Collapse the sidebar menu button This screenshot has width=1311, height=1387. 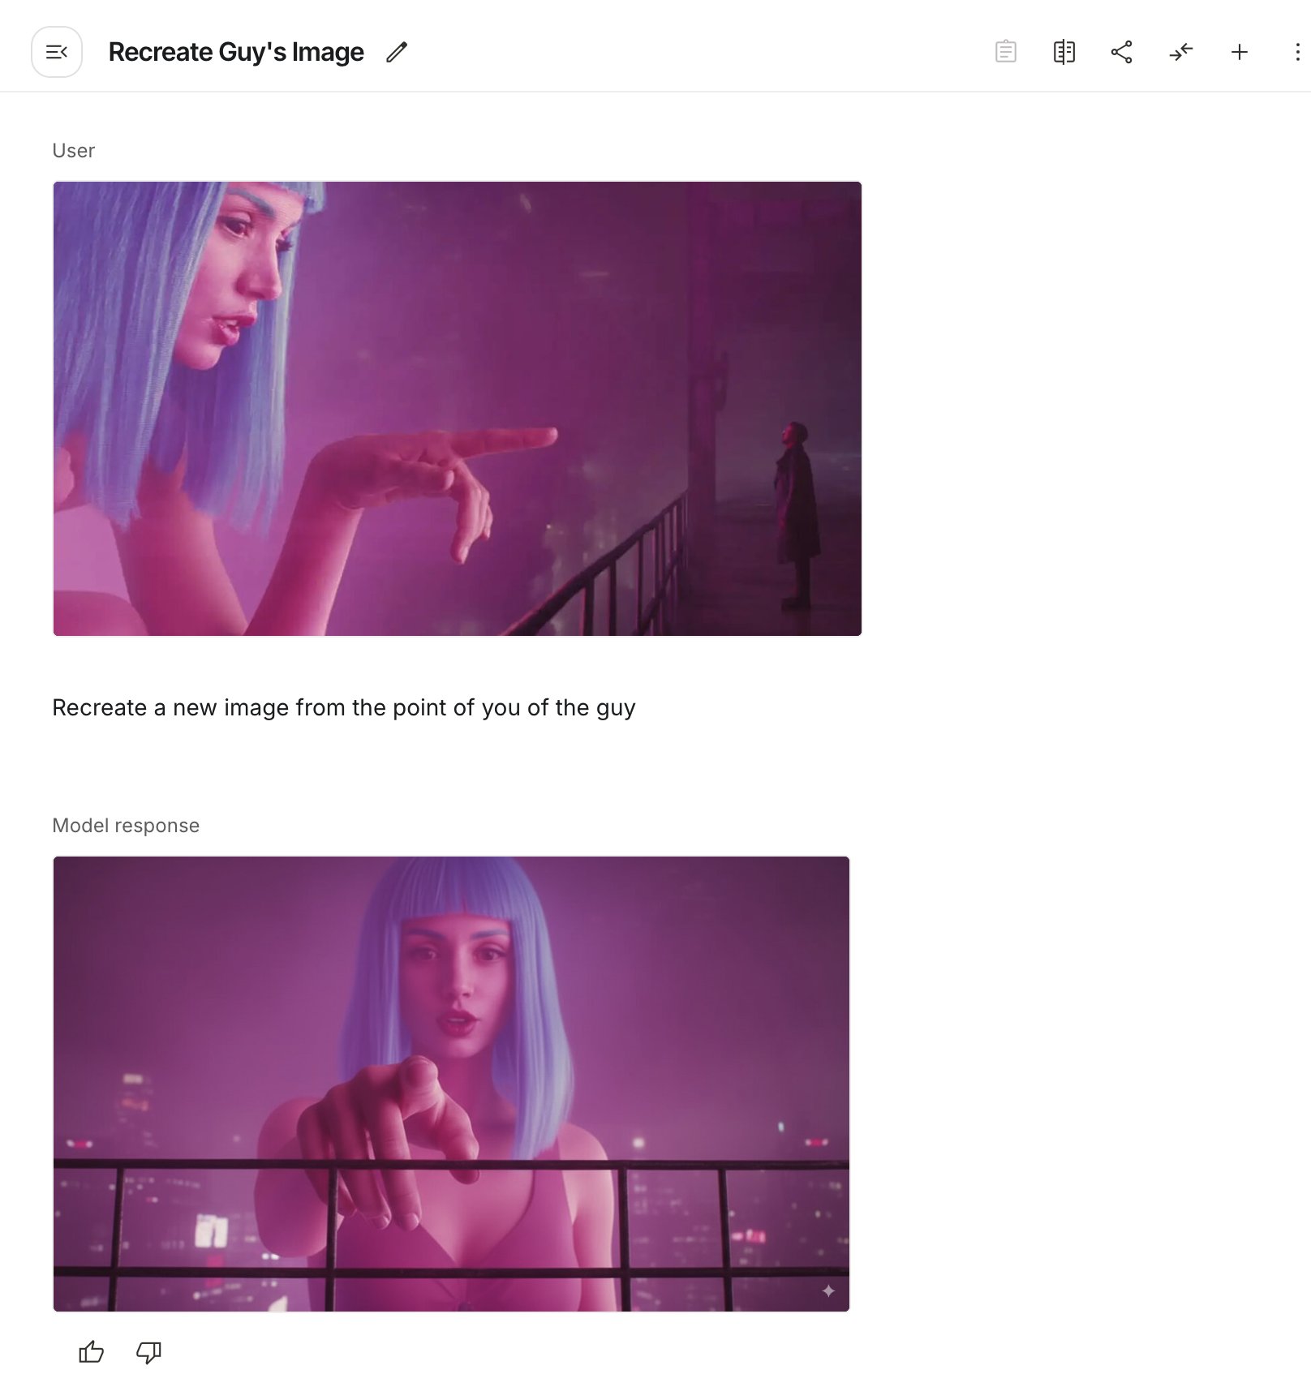pyautogui.click(x=57, y=52)
